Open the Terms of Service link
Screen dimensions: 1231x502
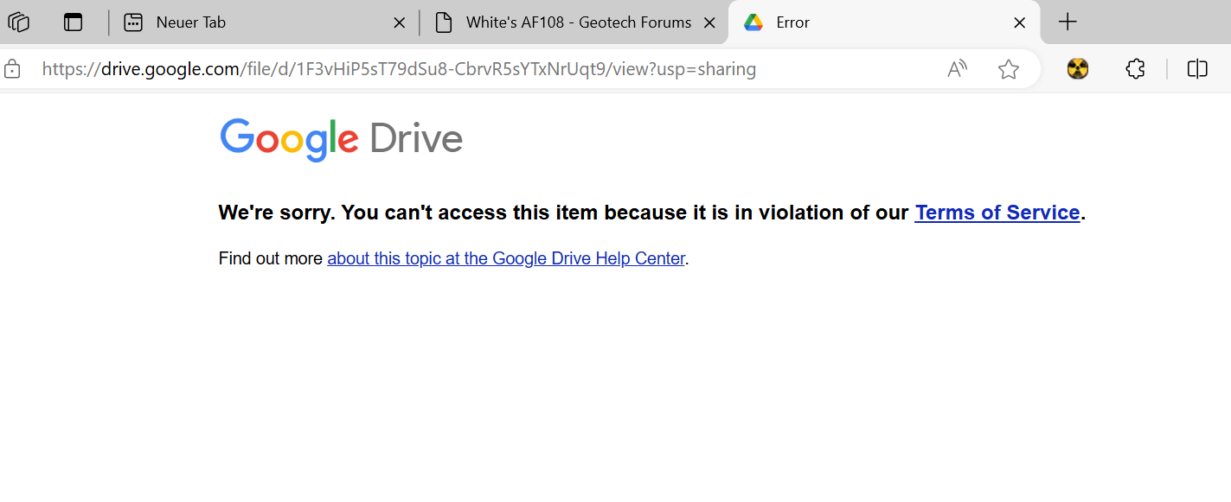(997, 213)
